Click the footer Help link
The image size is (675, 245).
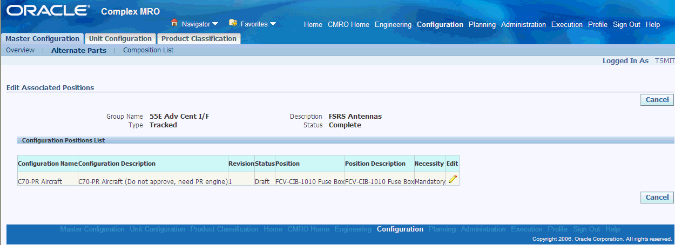coord(613,229)
